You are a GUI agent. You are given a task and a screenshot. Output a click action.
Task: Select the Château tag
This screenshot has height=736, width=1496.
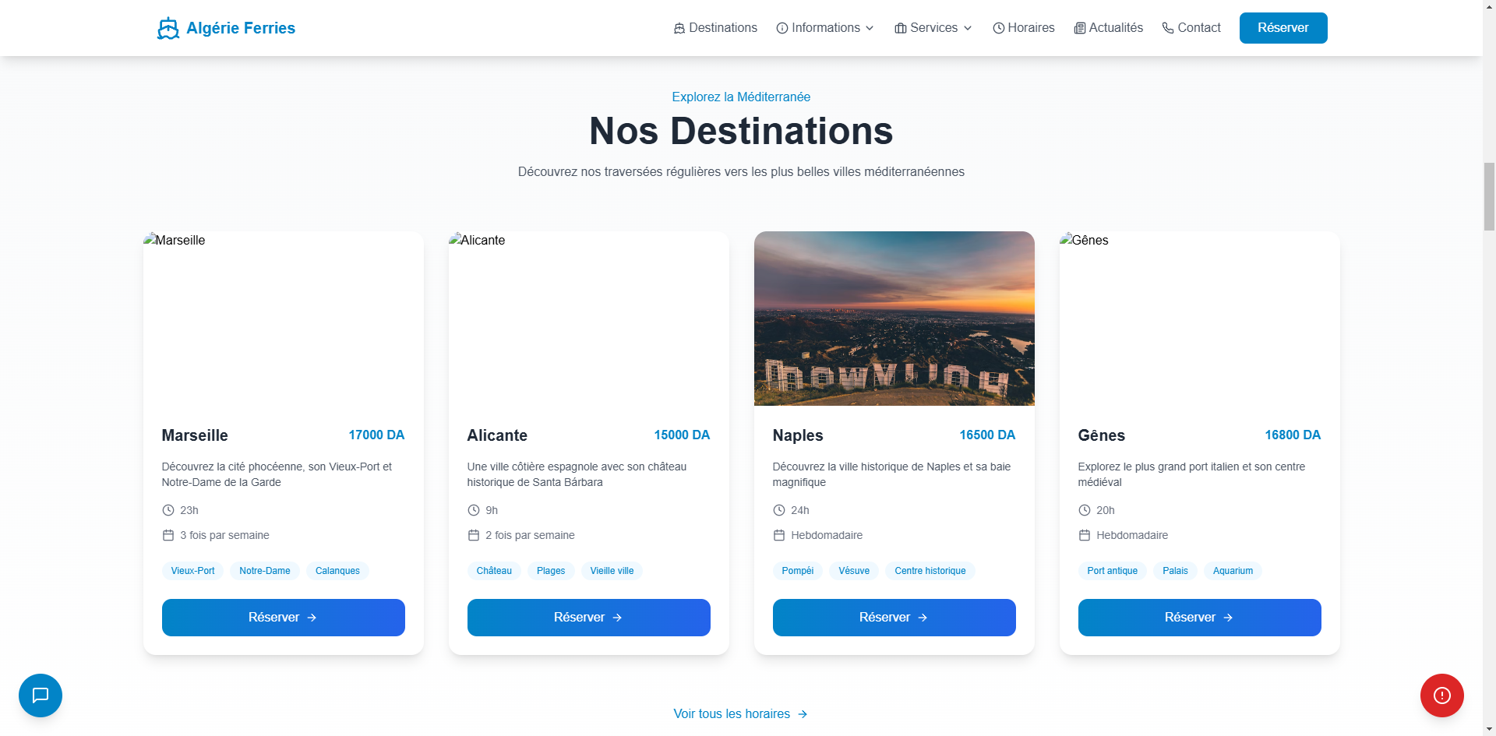(x=494, y=571)
